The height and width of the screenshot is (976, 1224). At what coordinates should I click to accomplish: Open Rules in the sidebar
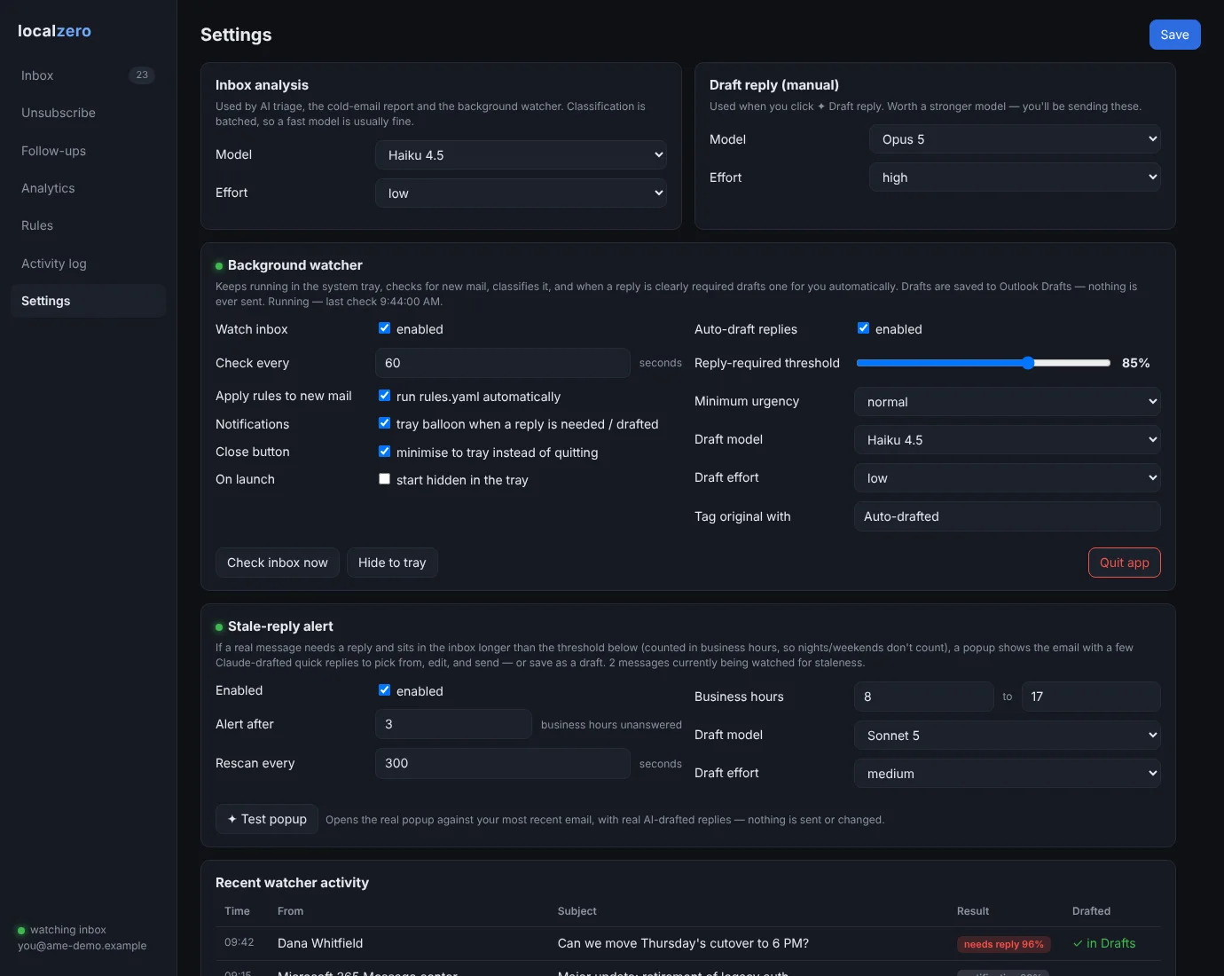[x=89, y=225]
